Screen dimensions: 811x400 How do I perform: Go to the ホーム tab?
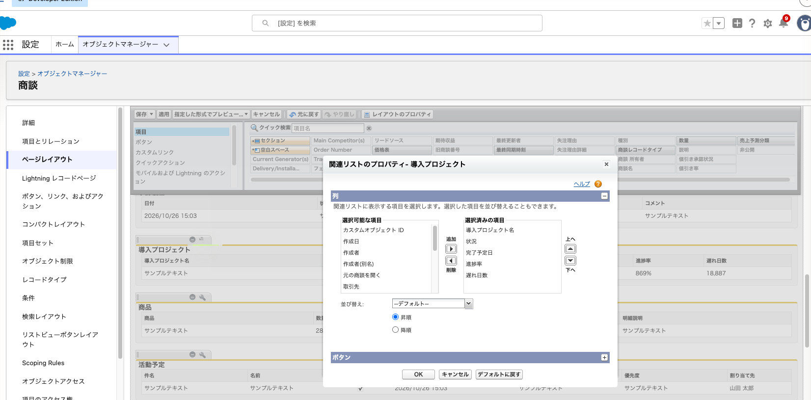coord(65,44)
